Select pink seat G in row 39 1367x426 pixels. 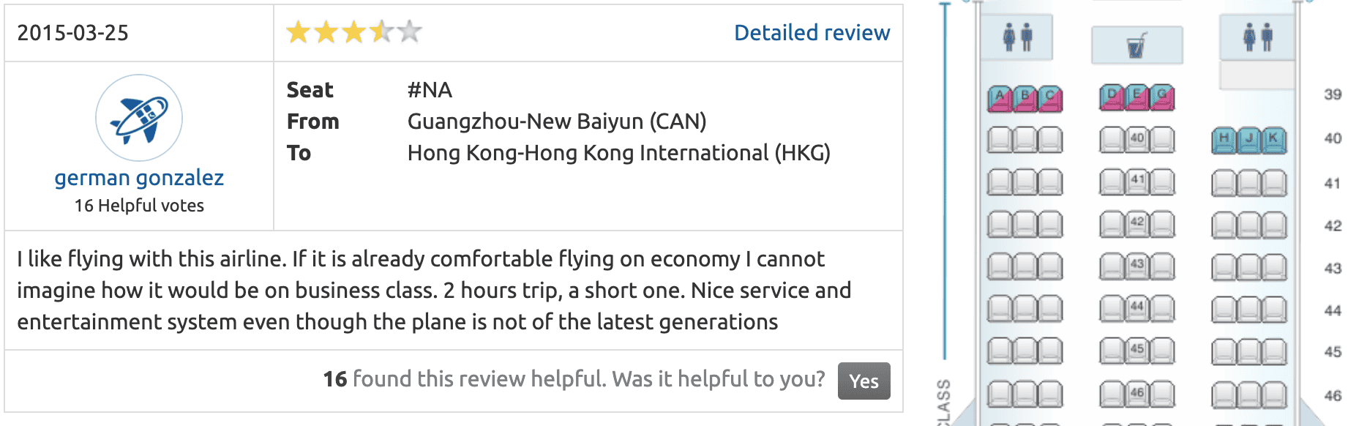(1162, 97)
